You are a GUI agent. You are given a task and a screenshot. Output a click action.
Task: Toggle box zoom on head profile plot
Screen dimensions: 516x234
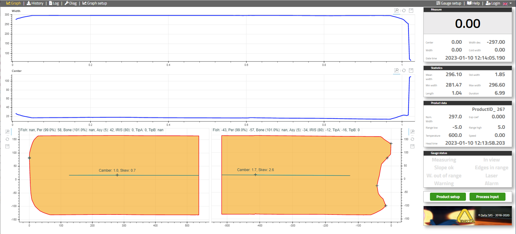(7, 132)
